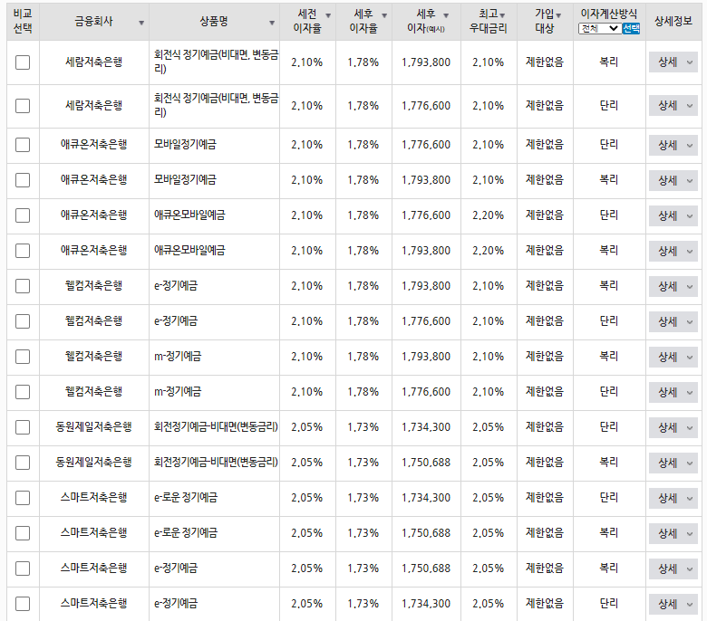Select 스마트저축은행 e-로운 단리 checkbox

tap(23, 498)
